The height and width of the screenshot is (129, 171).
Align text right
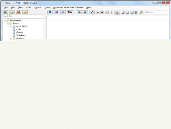click(x=132, y=13)
